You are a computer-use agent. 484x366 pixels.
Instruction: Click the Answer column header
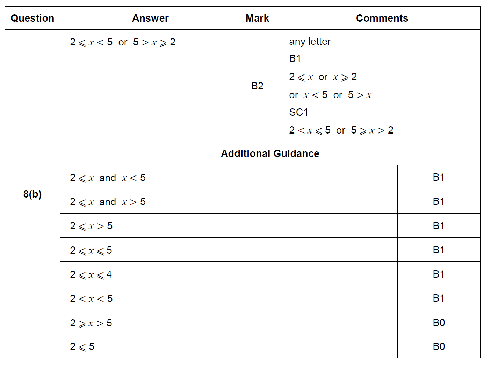(150, 18)
